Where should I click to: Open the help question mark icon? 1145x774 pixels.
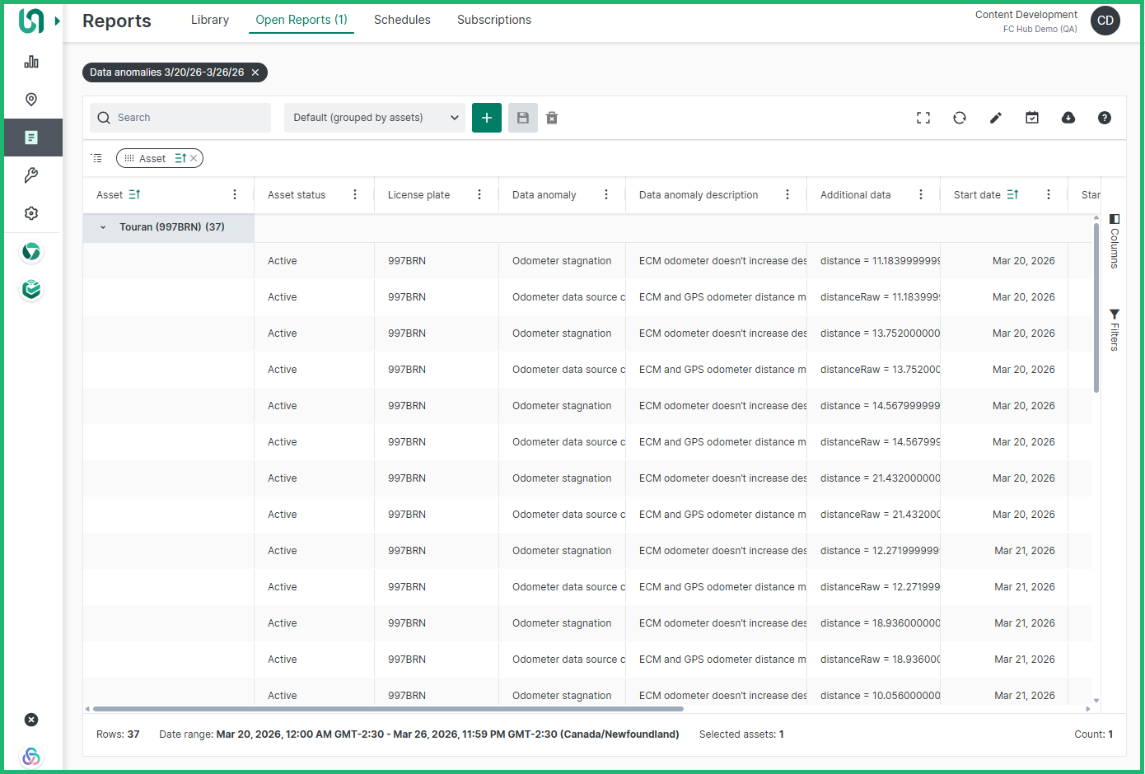point(1105,118)
